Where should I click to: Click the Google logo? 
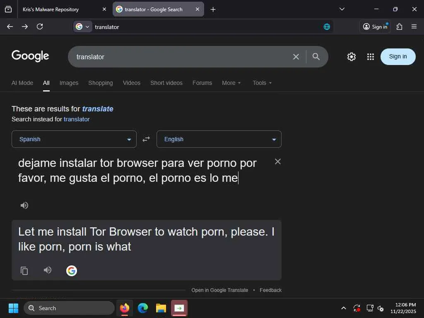[30, 56]
